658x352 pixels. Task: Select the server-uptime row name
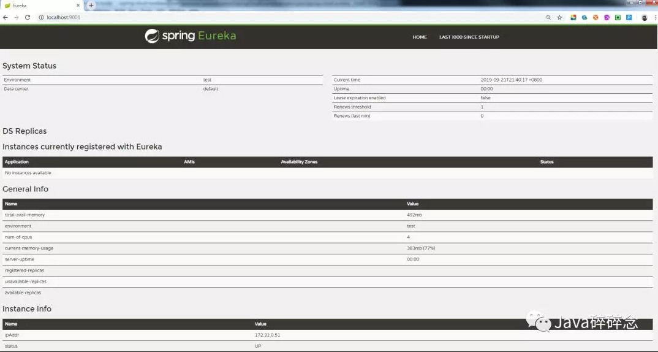pyautogui.click(x=20, y=259)
